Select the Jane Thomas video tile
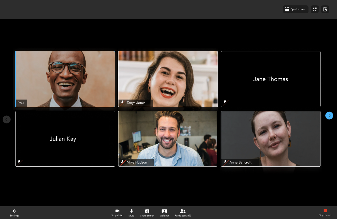This screenshot has width=337, height=219. click(270, 79)
